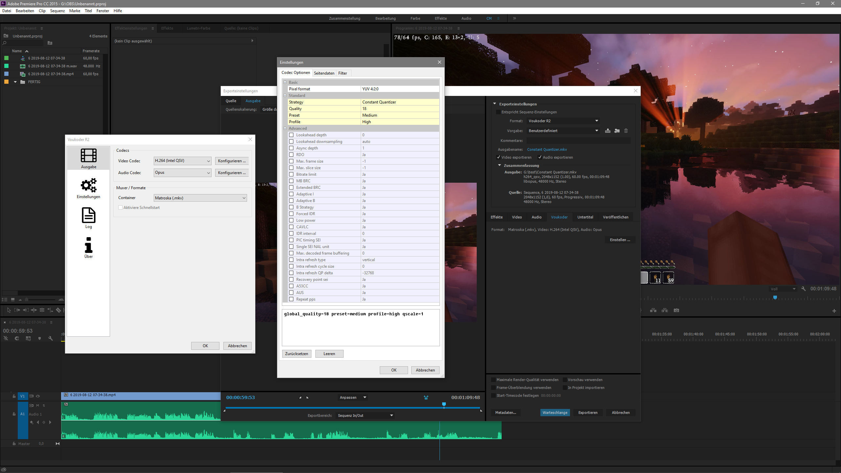Viewport: 841px width, 473px height.
Task: Enable Aktiviere Schnellstart checkbox
Action: point(121,208)
